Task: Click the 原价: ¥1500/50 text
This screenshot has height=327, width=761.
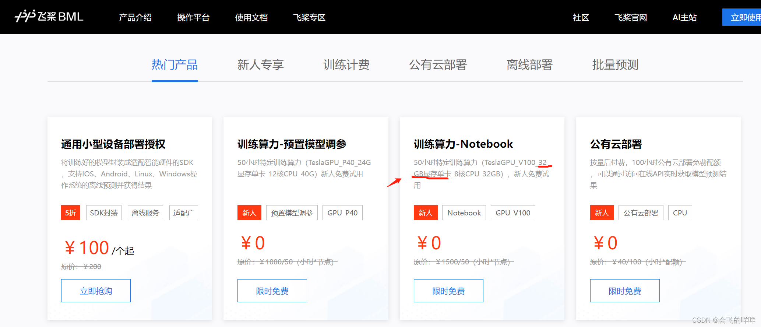Action: pyautogui.click(x=464, y=262)
